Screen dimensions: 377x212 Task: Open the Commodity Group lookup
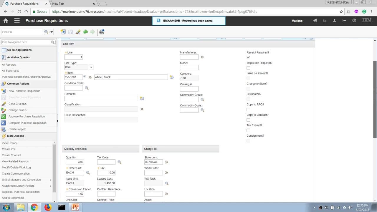pyautogui.click(x=202, y=100)
